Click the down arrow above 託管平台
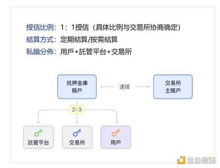 click(38, 120)
